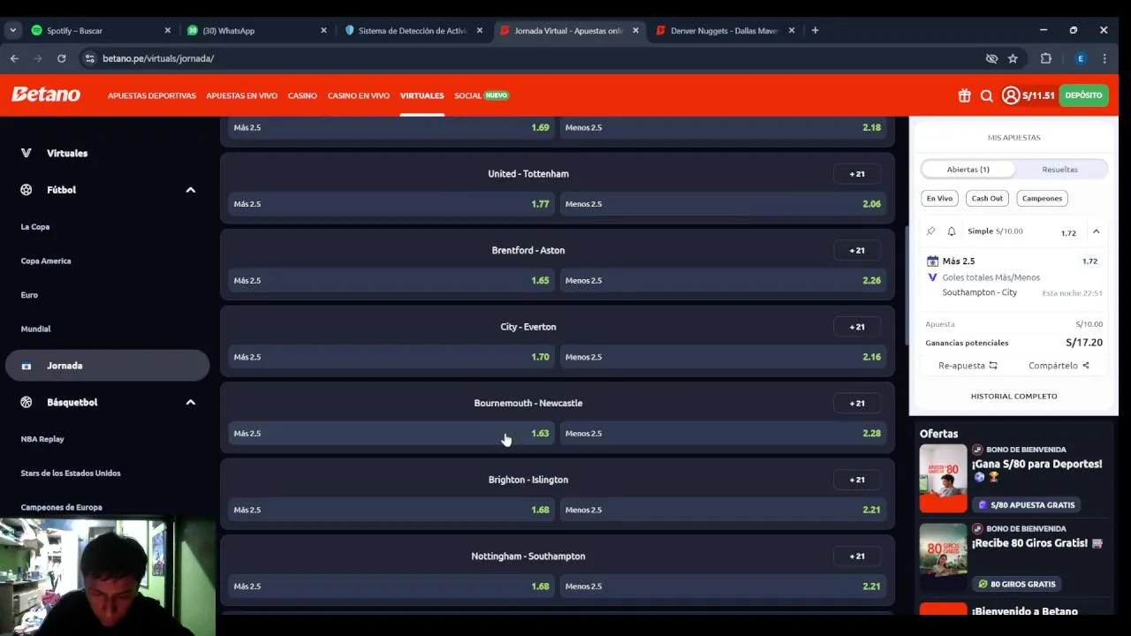
Task: Click the Fútbol soccer ball icon in sidebar
Action: [x=27, y=190]
